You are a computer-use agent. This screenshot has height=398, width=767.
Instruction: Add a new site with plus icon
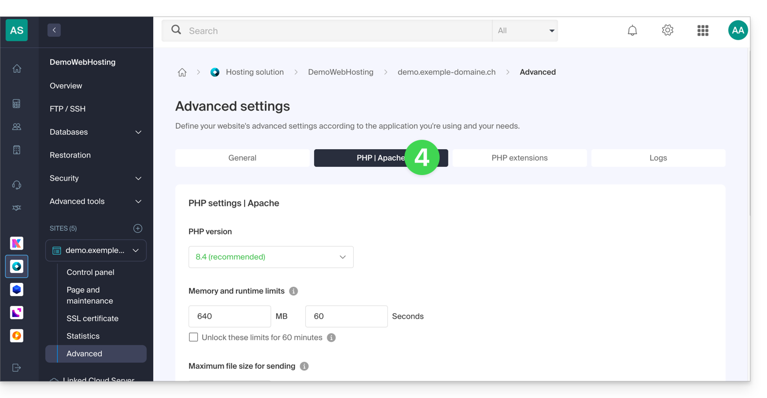138,228
